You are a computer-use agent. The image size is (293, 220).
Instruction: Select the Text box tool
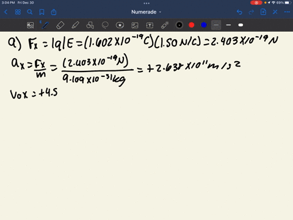point(150,25)
